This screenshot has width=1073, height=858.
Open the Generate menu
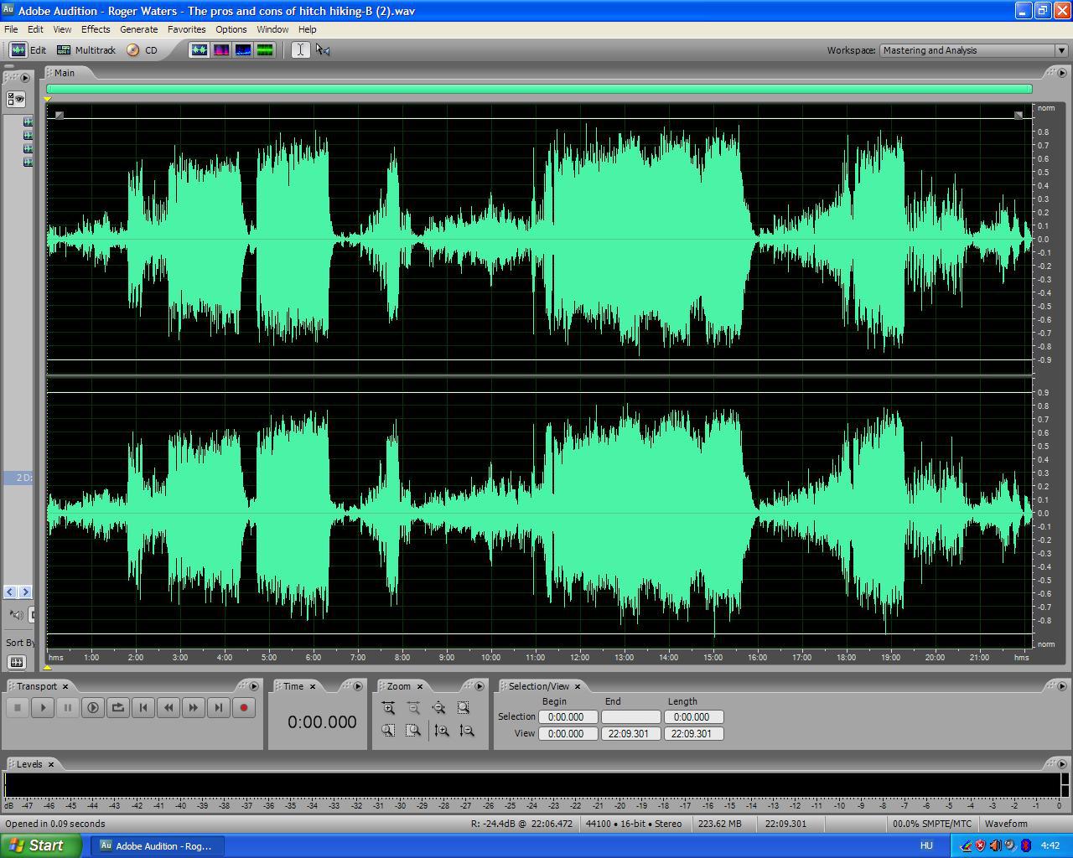tap(138, 29)
